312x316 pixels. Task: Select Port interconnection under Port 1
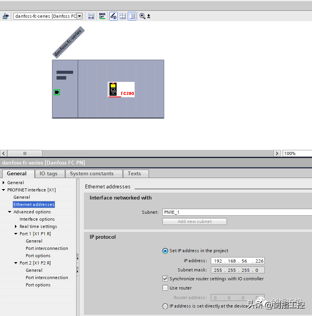[x=47, y=248]
